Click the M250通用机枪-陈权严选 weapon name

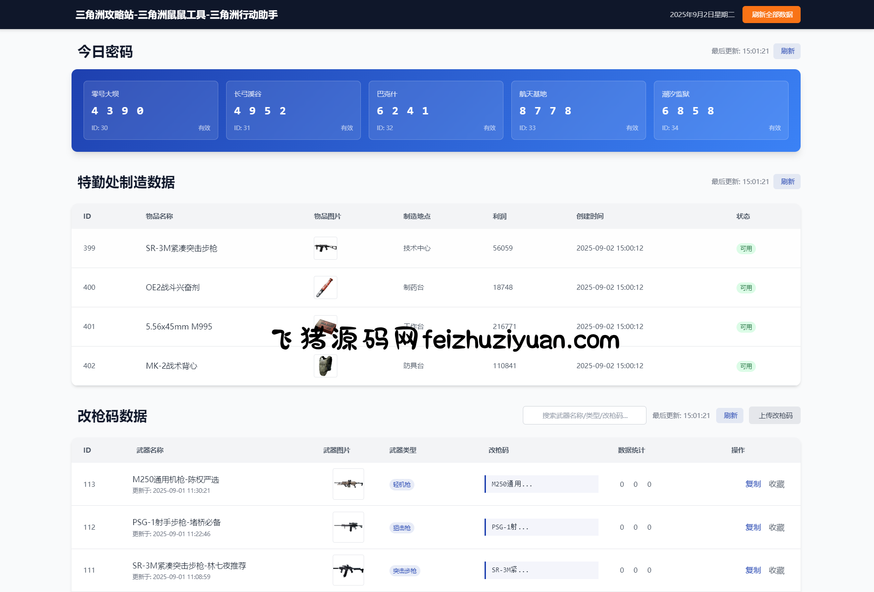[x=176, y=479]
